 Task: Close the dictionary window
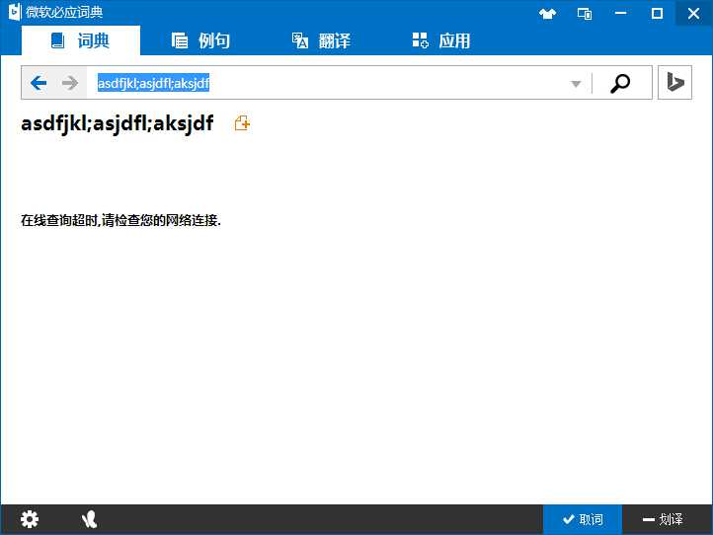pyautogui.click(x=693, y=13)
